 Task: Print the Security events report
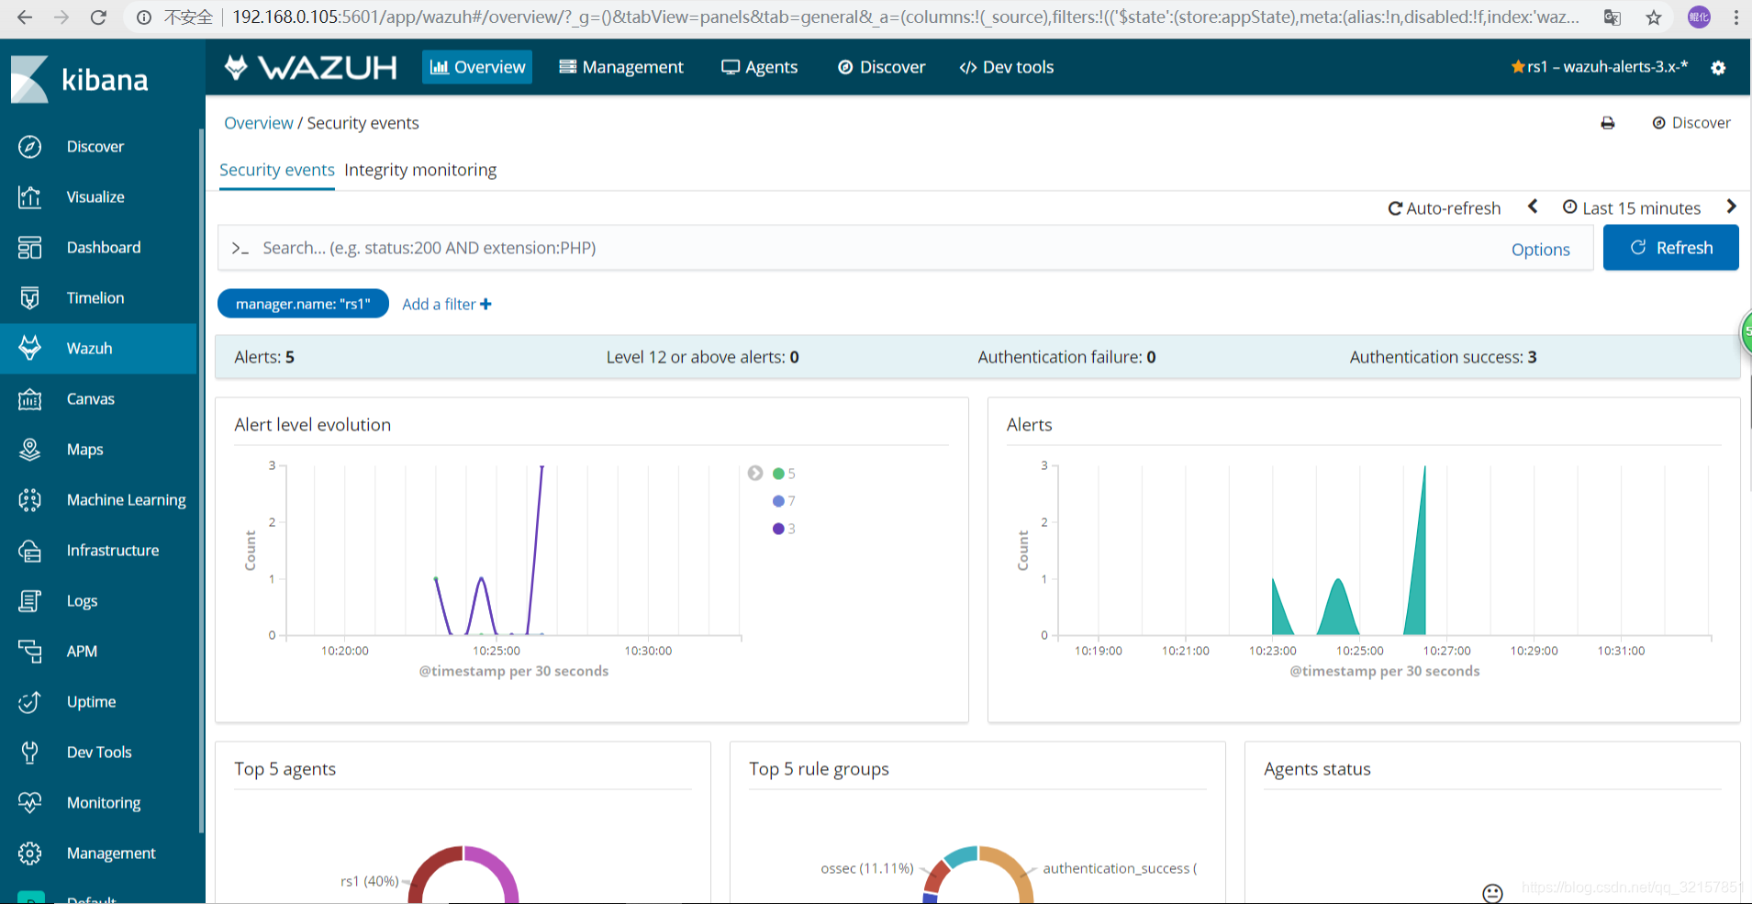[1608, 123]
